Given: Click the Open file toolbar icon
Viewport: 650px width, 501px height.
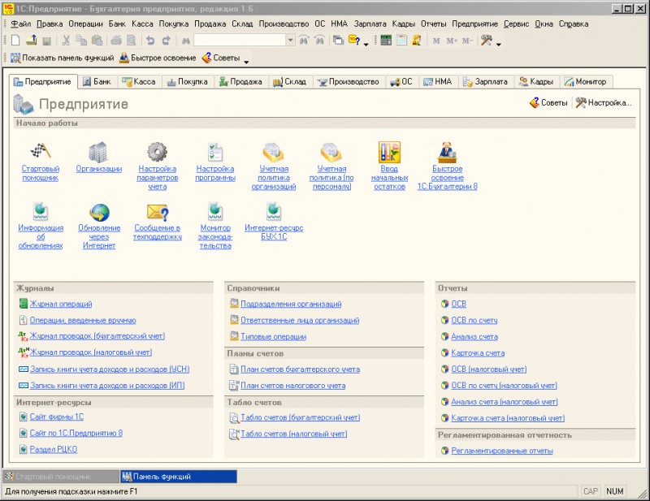Looking at the screenshot, I should point(31,41).
